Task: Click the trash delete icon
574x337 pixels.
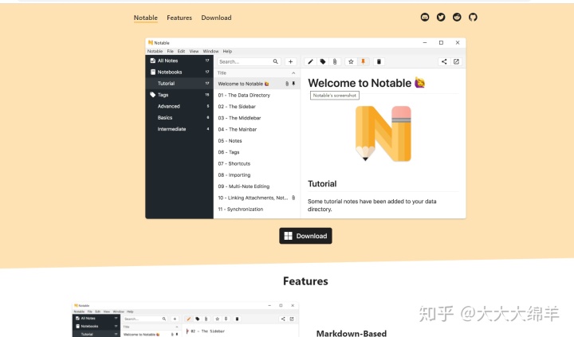Action: tap(379, 61)
